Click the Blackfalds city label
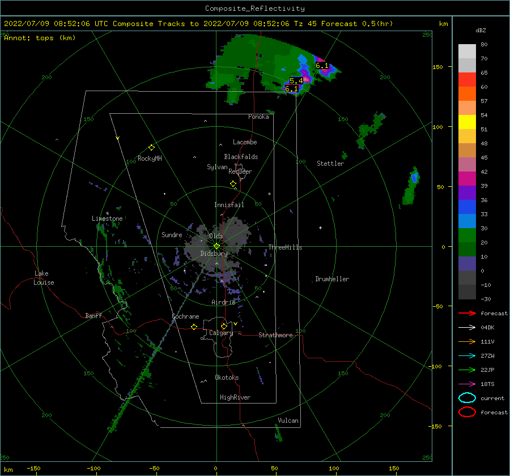510x476 pixels. click(241, 157)
